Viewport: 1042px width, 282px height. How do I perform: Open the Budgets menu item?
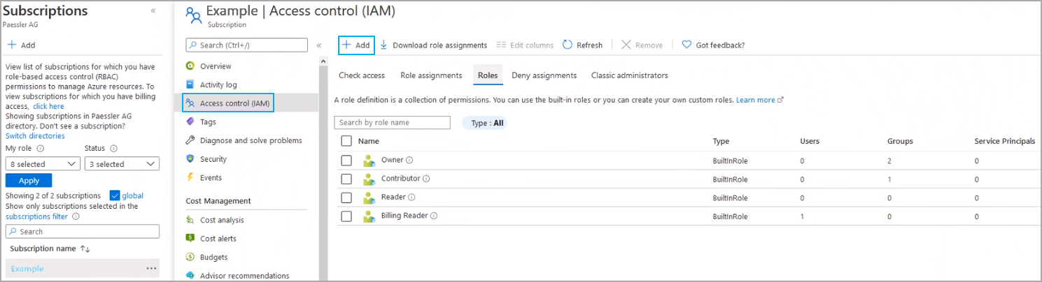[213, 257]
